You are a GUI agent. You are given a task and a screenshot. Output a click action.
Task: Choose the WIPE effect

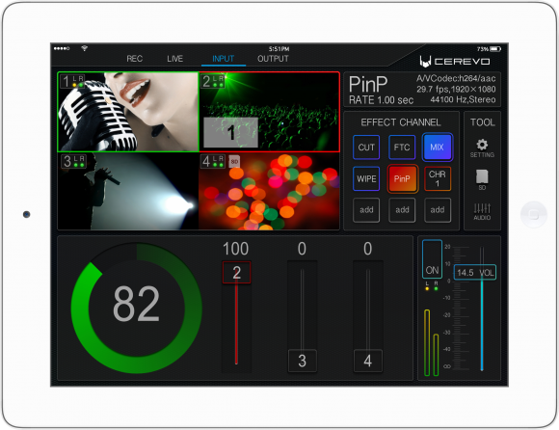(366, 178)
